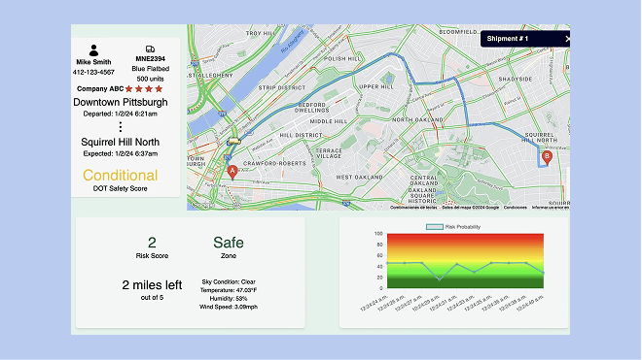Viewport: 642px width, 360px height.
Task: Click the Downtown Pittsburgh origin heading
Action: (x=121, y=102)
